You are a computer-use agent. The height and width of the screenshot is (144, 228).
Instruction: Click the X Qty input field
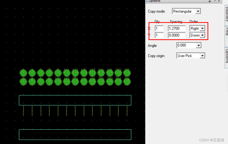(159, 29)
